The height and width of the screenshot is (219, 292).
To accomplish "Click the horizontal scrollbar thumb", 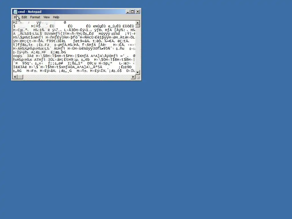I will [x=20, y=77].
